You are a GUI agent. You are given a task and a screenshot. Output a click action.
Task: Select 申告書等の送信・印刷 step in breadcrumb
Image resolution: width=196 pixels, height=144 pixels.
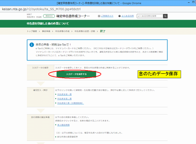click(85, 31)
